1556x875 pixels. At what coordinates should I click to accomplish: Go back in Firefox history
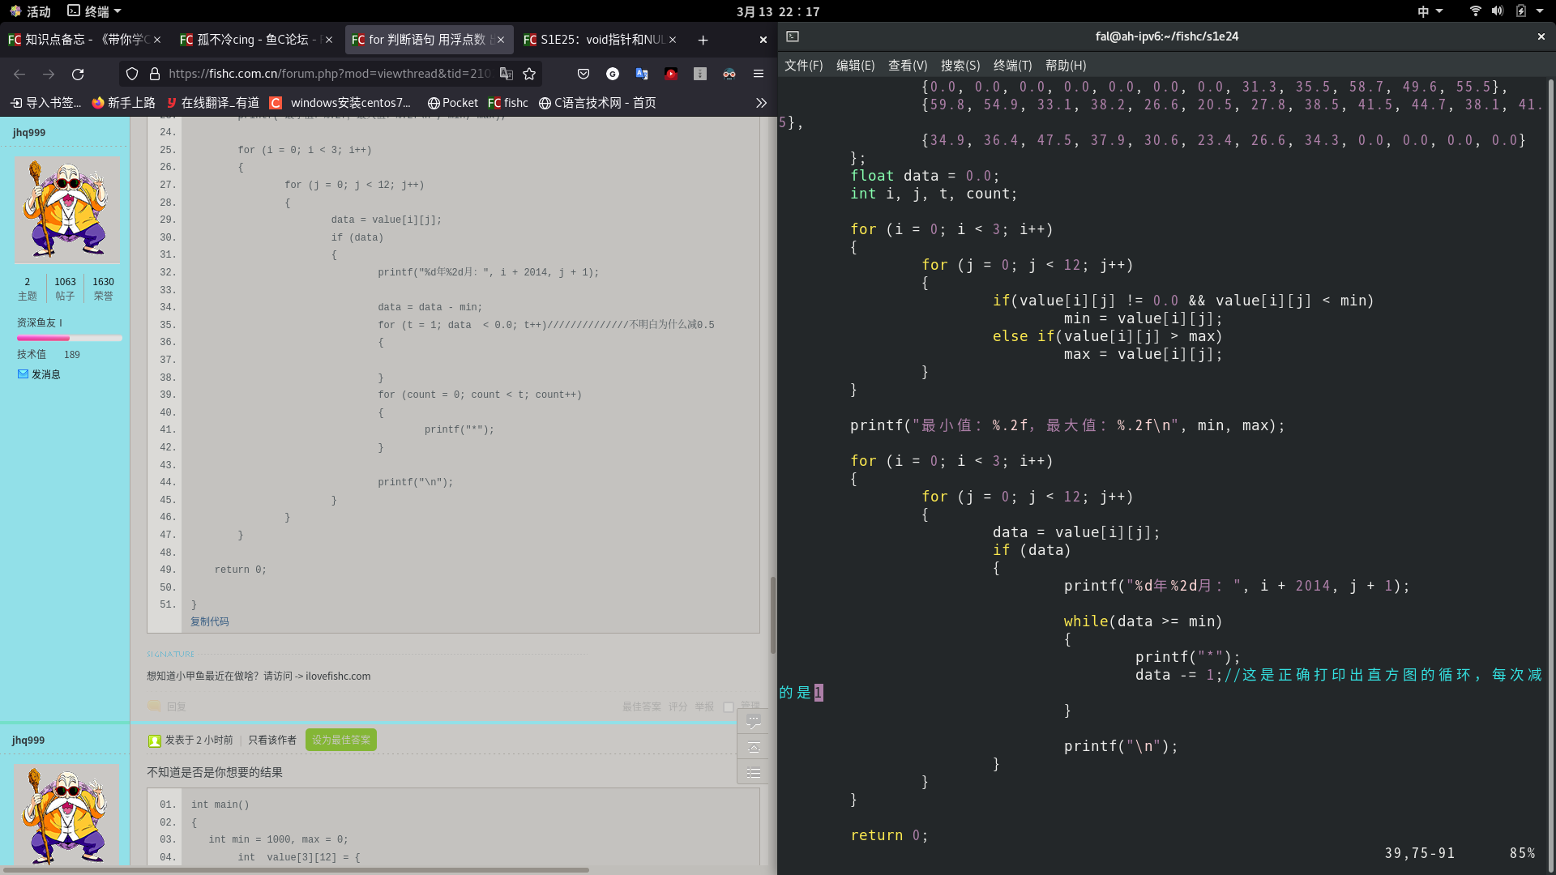[x=19, y=74]
